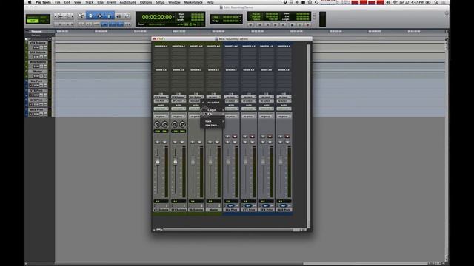
Task: Select the Pencil tool
Action: [x=127, y=16]
